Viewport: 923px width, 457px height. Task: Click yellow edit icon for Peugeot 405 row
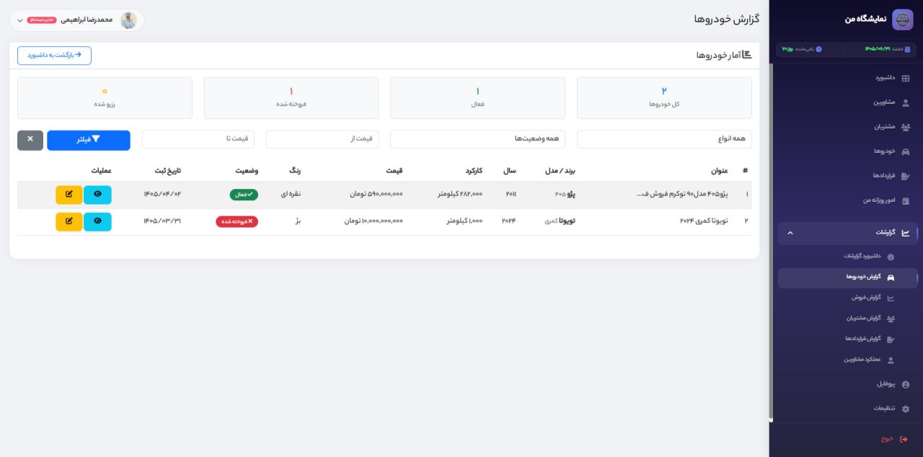69,195
